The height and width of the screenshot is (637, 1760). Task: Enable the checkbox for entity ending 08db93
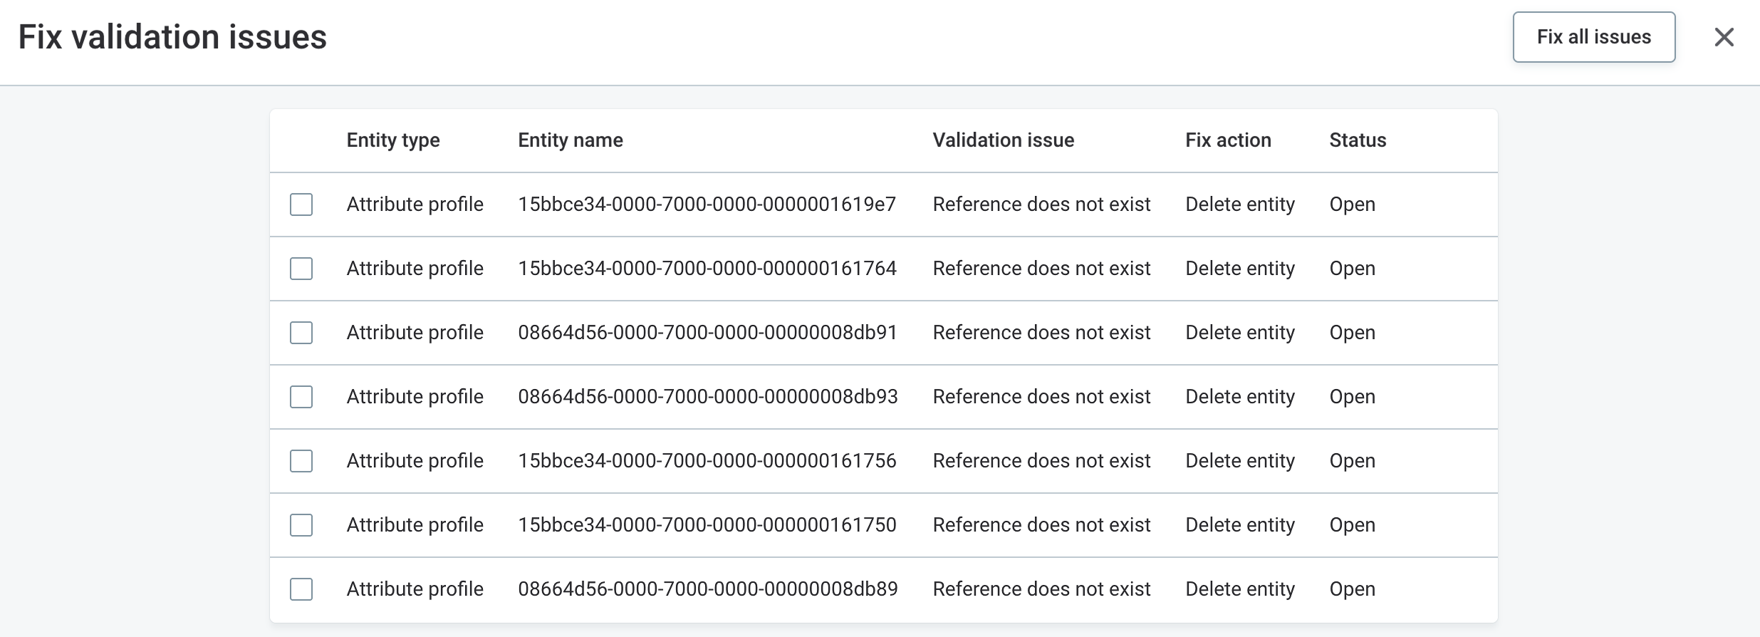301,397
